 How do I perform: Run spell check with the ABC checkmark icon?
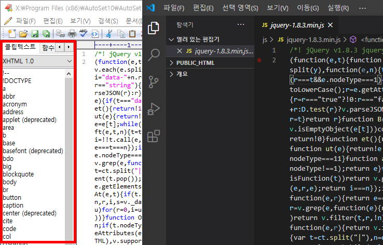click(x=84, y=34)
